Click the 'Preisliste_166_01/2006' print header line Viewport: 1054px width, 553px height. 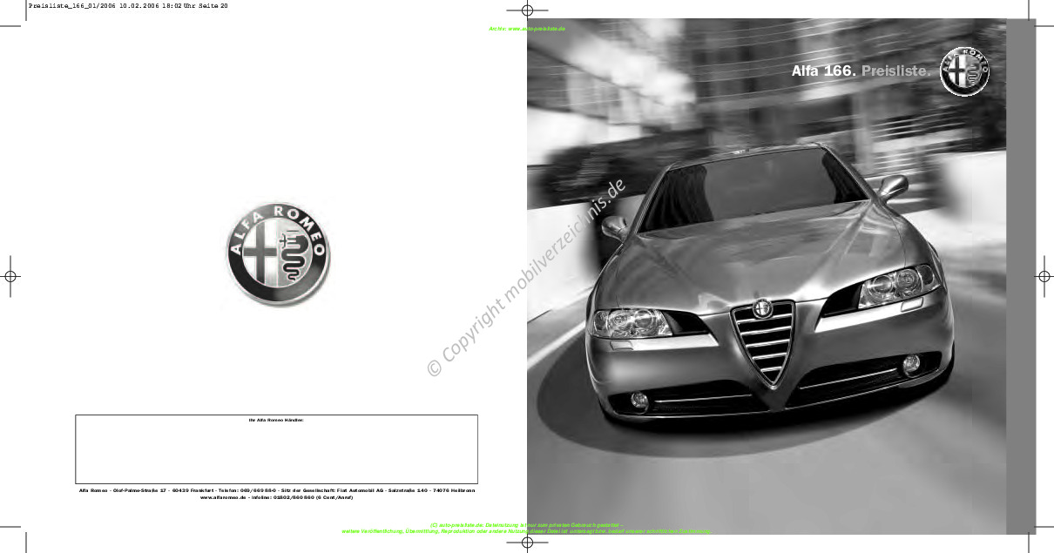click(128, 5)
